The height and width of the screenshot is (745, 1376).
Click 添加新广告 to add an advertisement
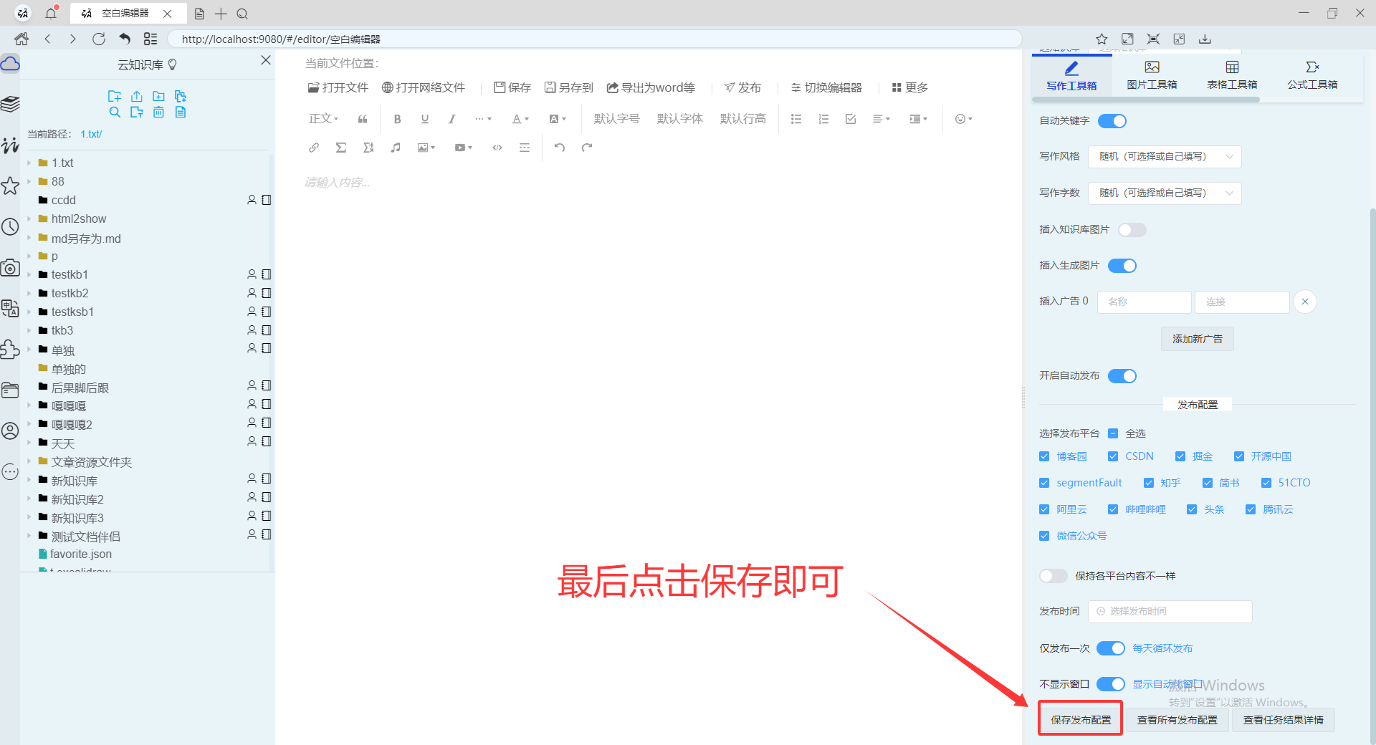click(x=1197, y=338)
